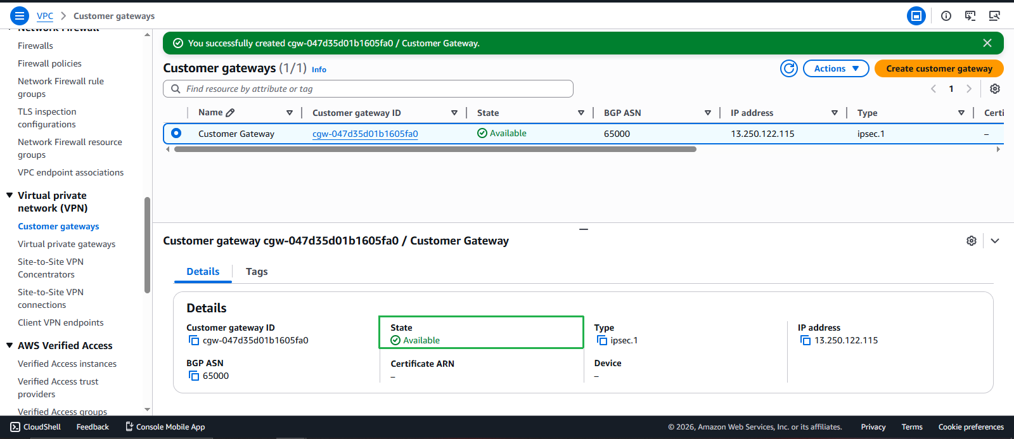Click the VPC breadcrumb link
The image size is (1014, 439).
pyautogui.click(x=45, y=16)
